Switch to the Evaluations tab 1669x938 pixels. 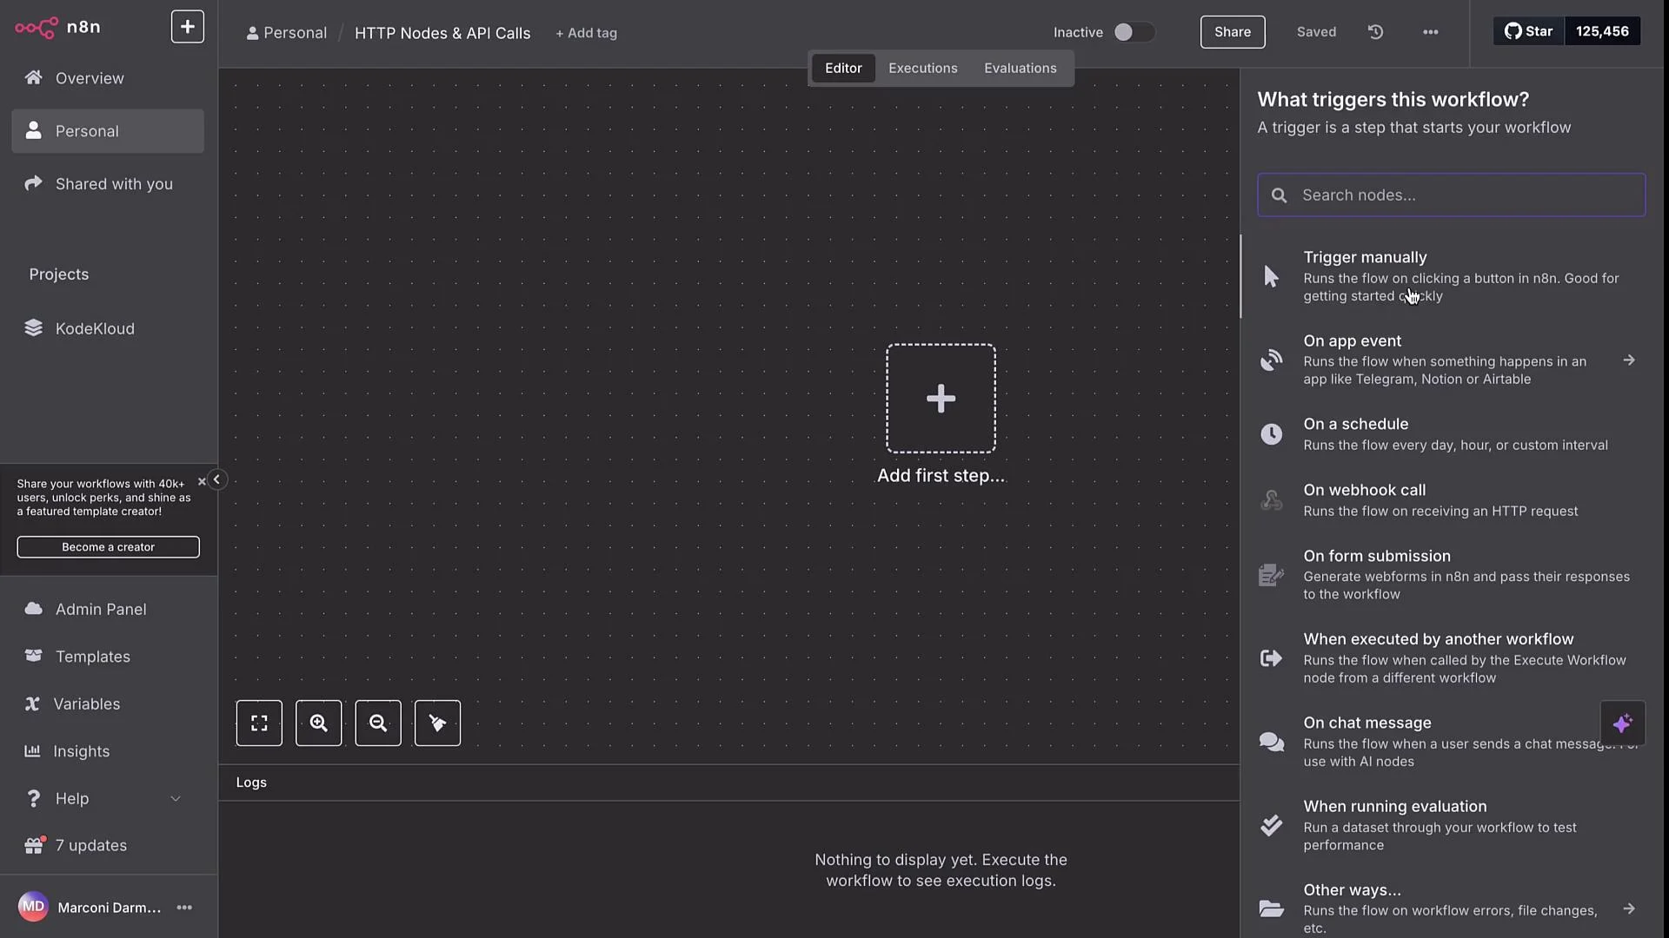coord(1021,68)
